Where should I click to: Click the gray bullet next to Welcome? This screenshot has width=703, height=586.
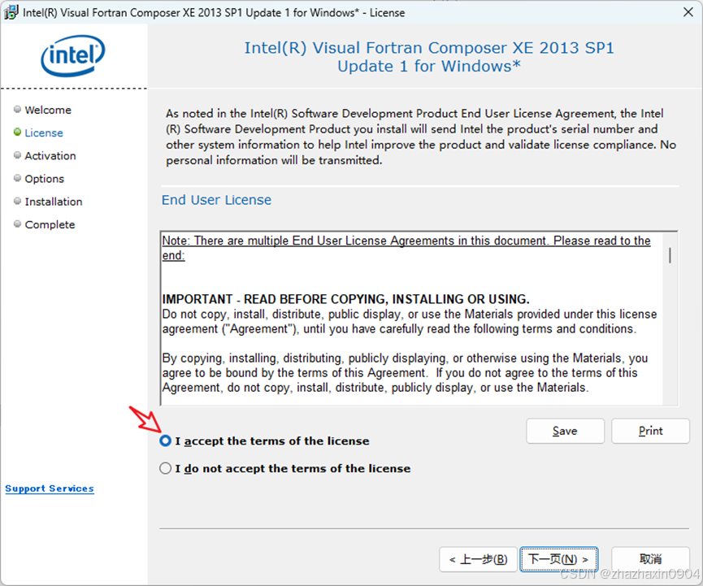[x=18, y=109]
